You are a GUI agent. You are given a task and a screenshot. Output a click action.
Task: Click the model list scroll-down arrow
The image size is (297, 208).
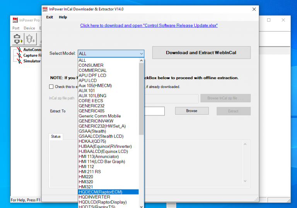[141, 206]
